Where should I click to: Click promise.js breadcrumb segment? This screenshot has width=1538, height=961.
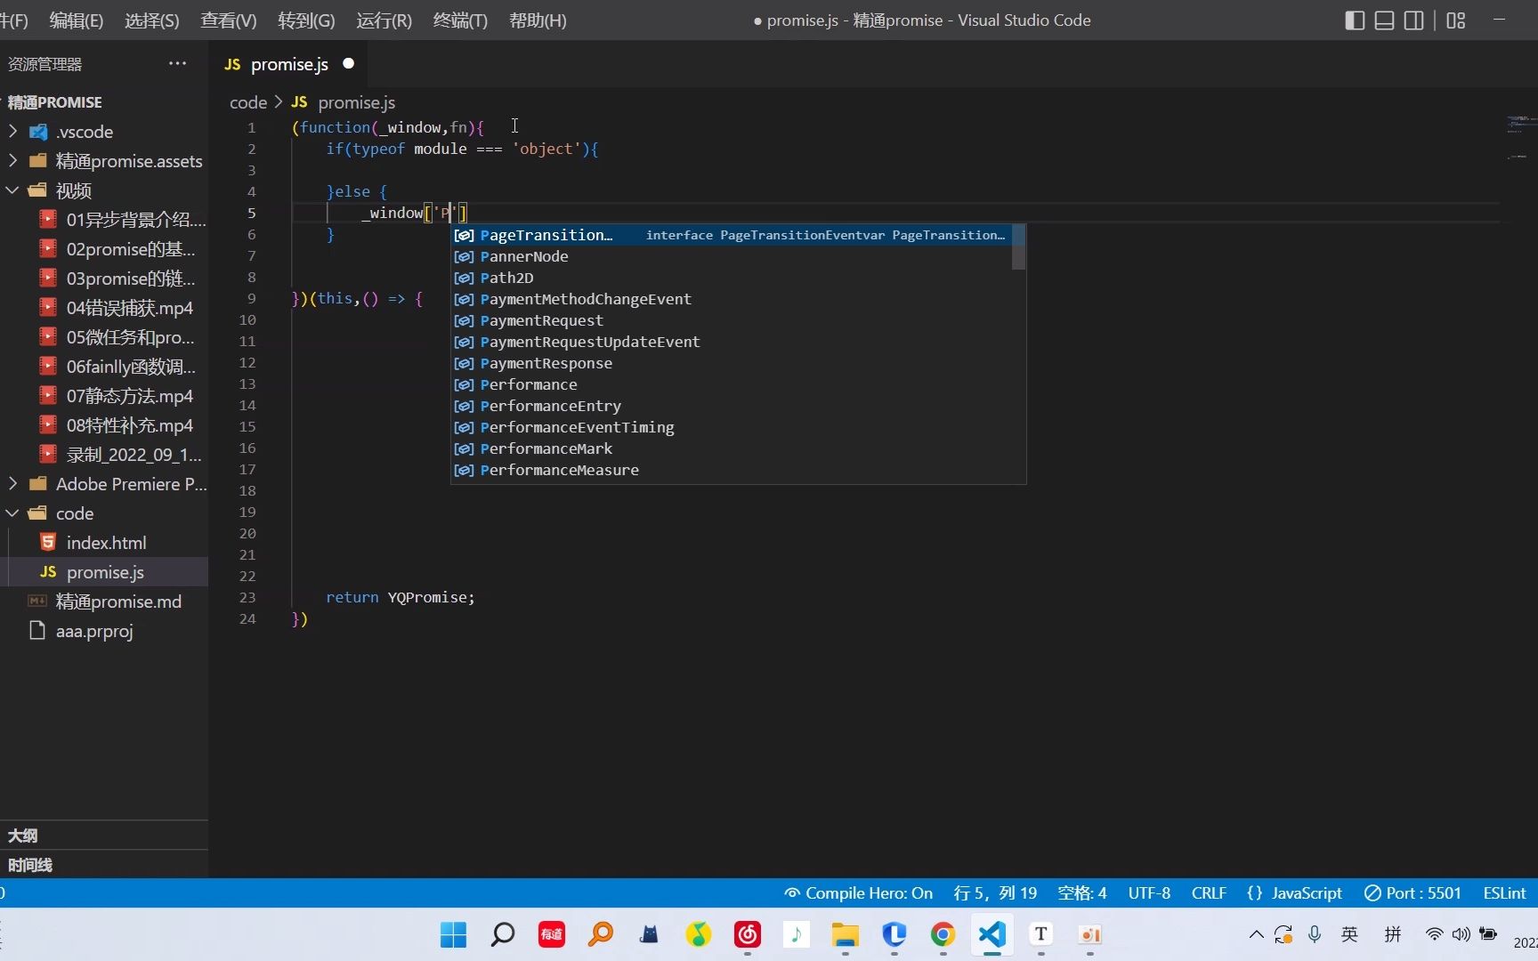[x=356, y=102]
